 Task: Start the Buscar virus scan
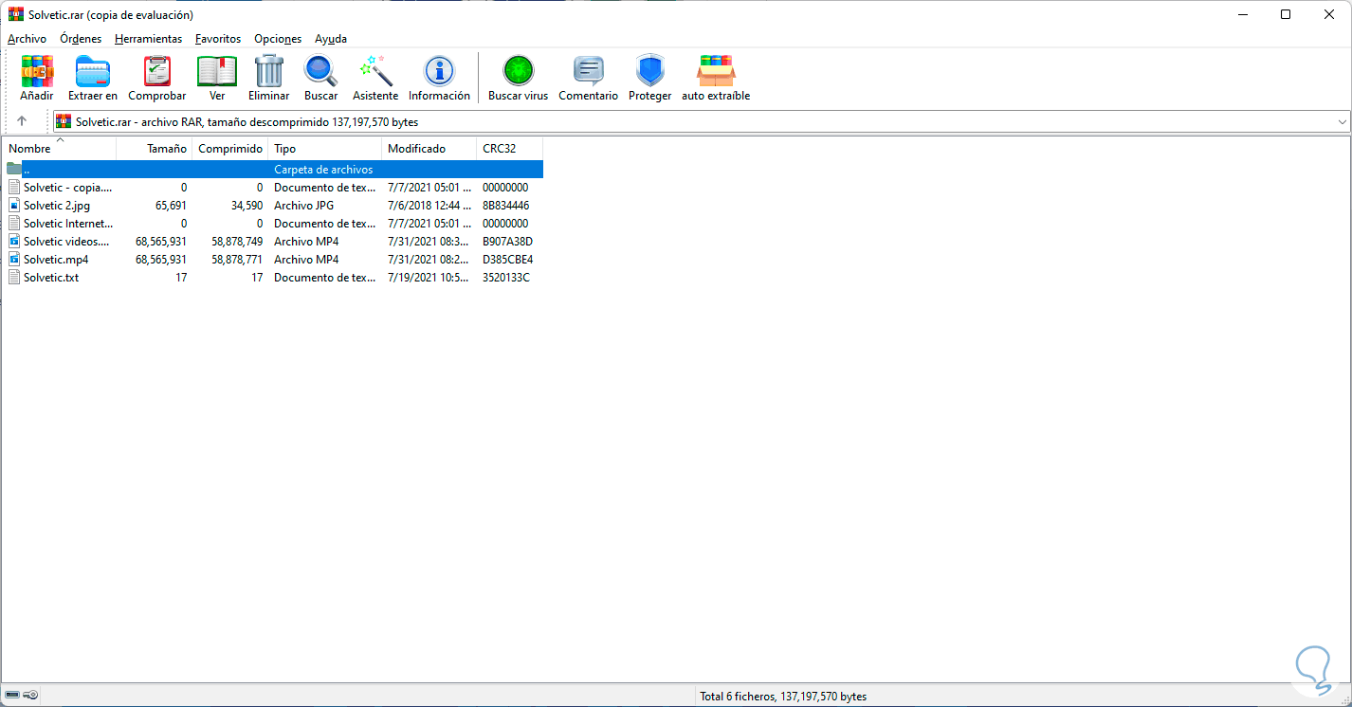pos(519,78)
